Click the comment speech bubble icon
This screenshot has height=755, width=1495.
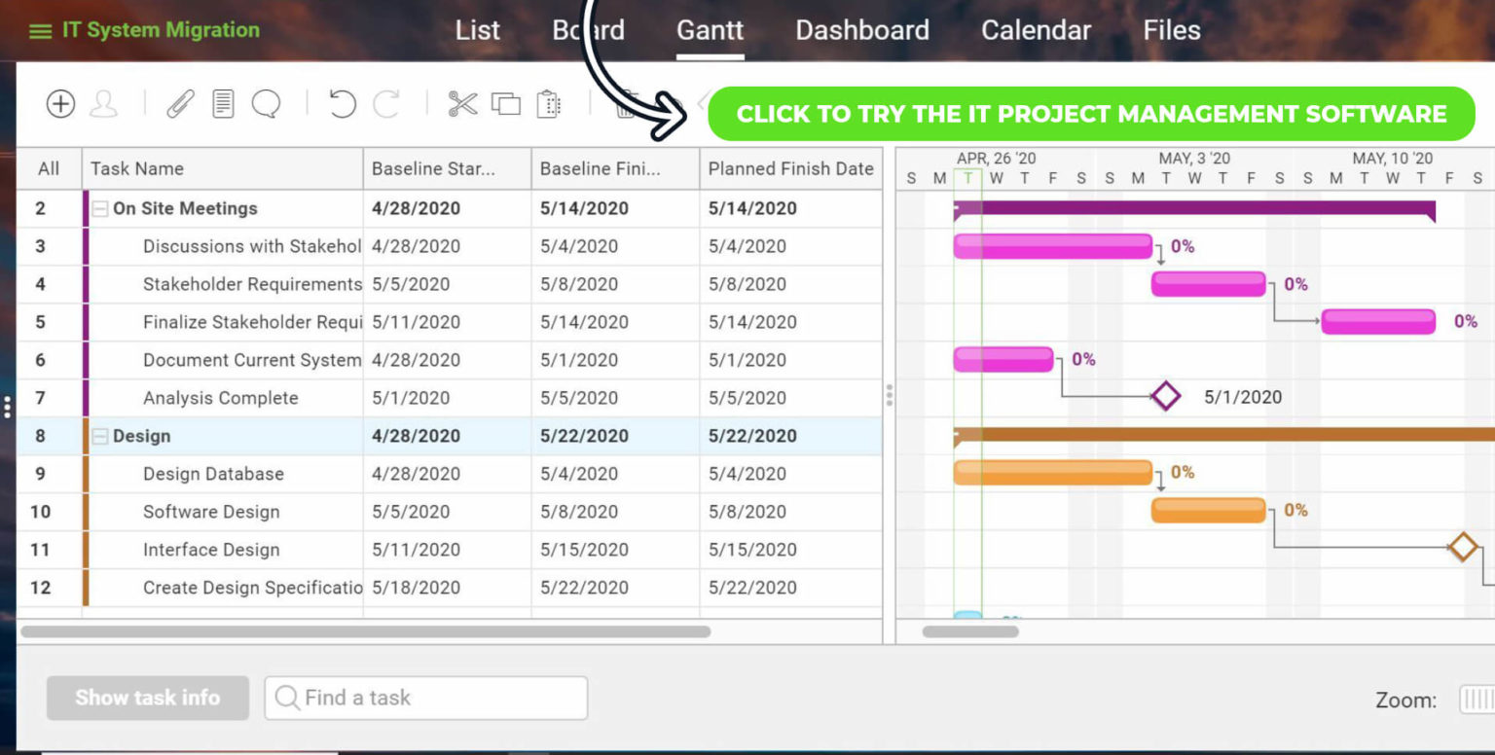coord(266,104)
